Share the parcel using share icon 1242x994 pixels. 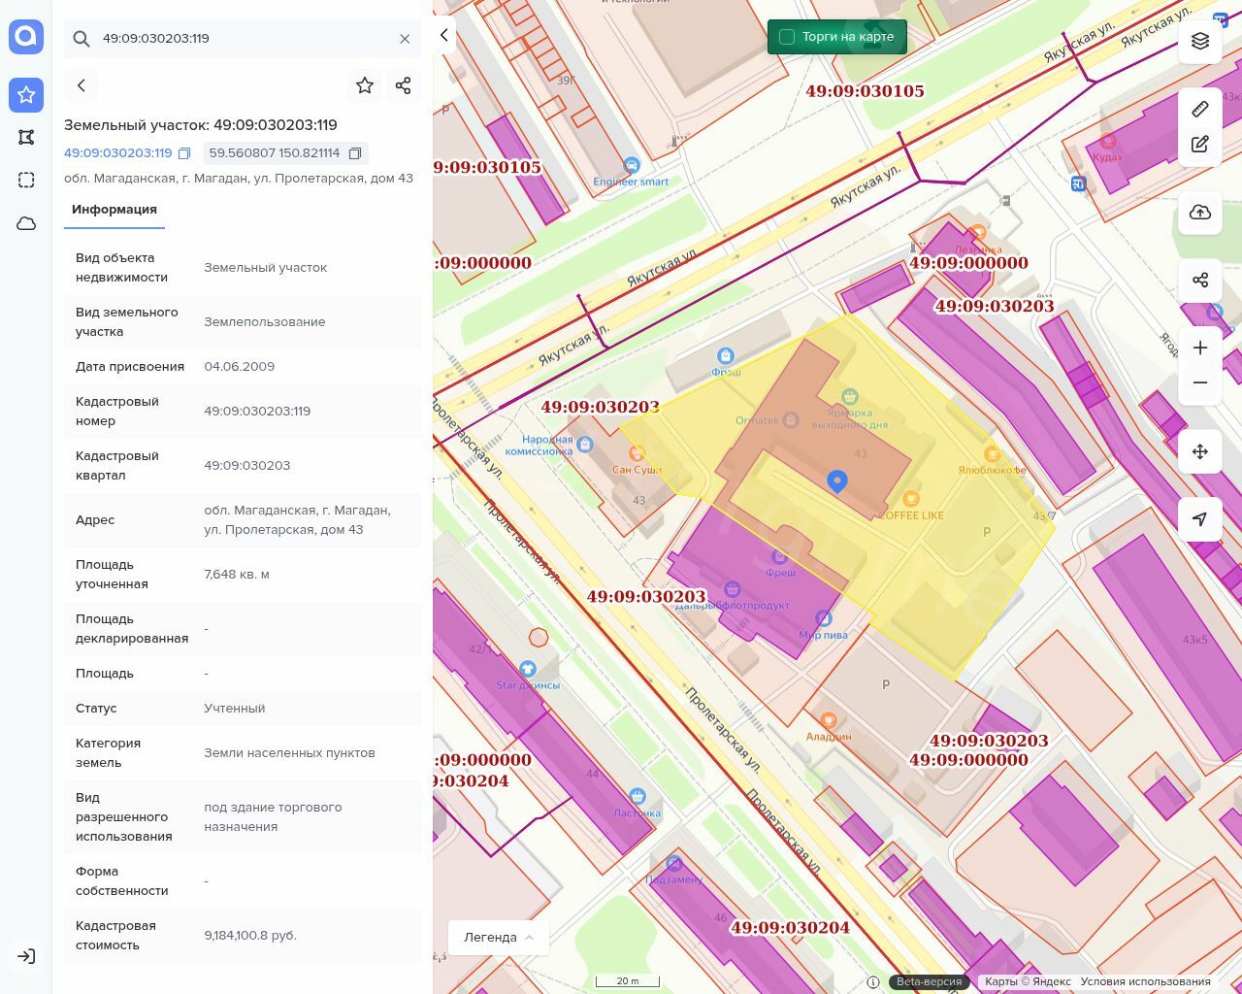404,85
